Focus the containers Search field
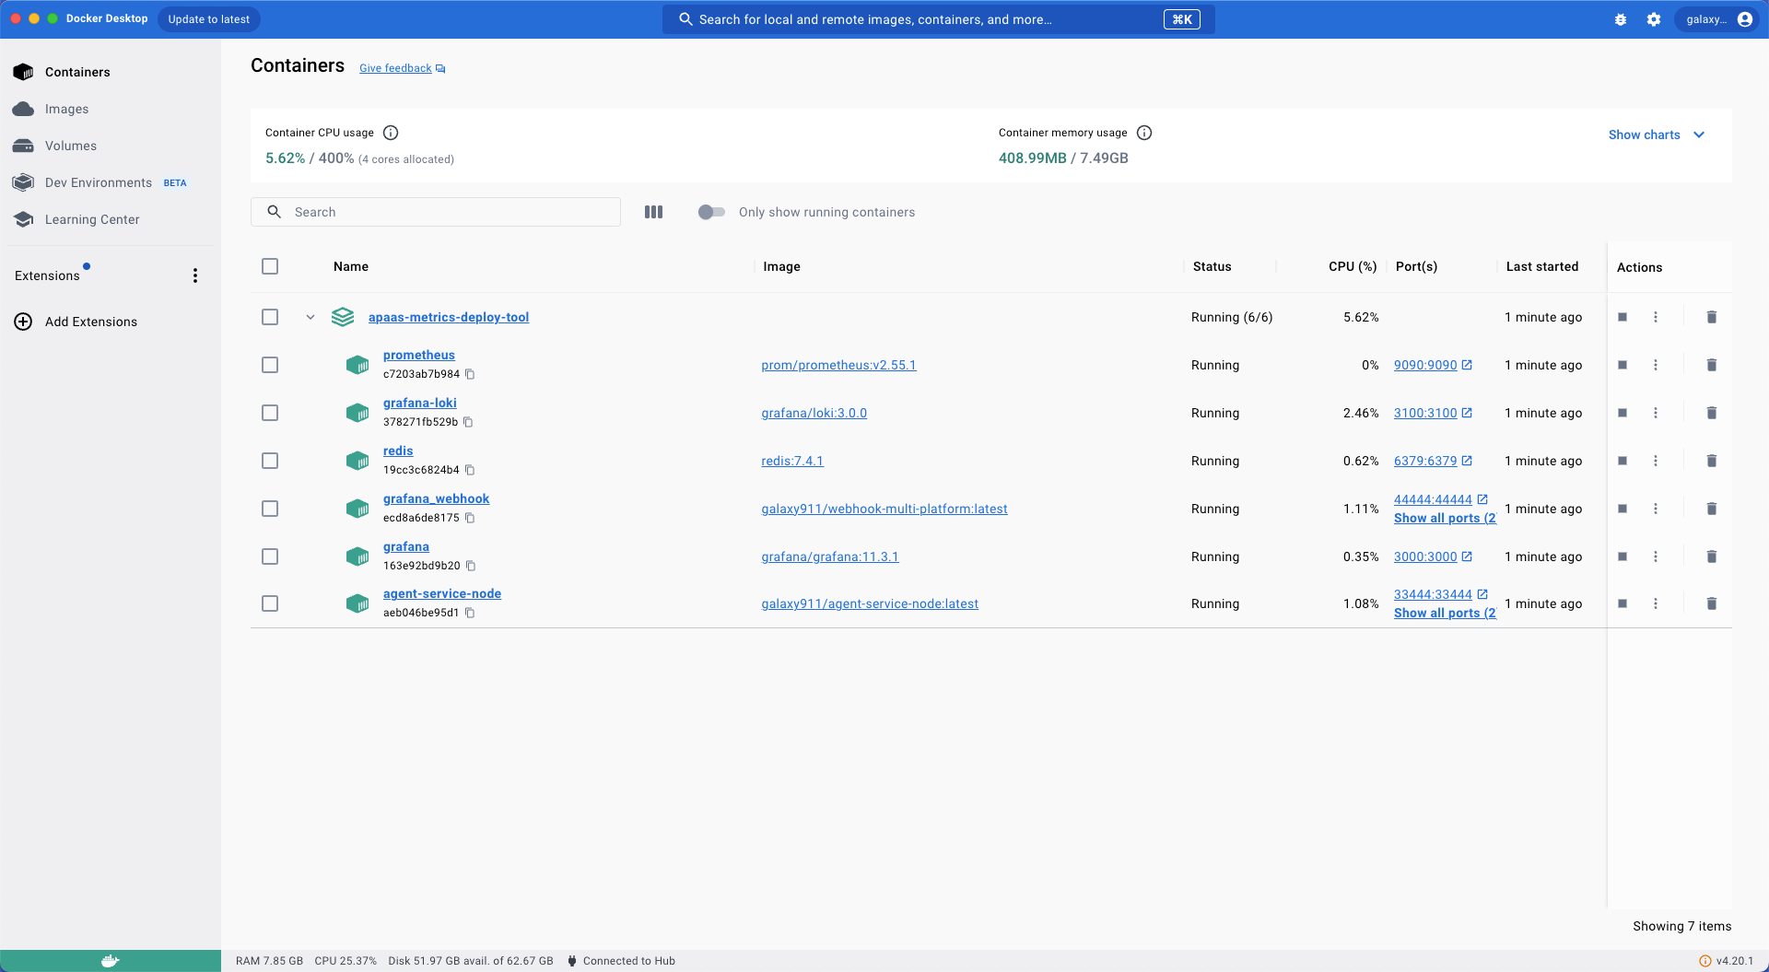Image resolution: width=1769 pixels, height=972 pixels. 436,212
